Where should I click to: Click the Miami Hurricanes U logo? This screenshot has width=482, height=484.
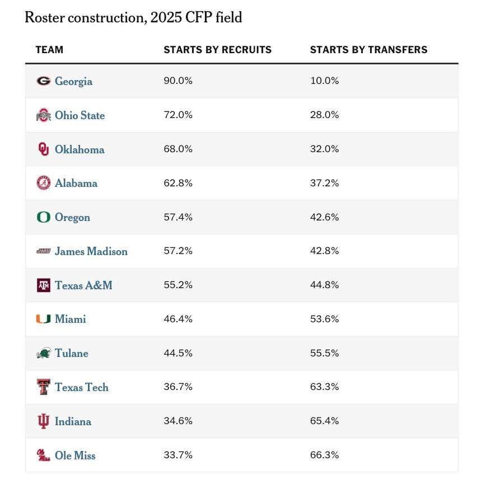click(44, 319)
